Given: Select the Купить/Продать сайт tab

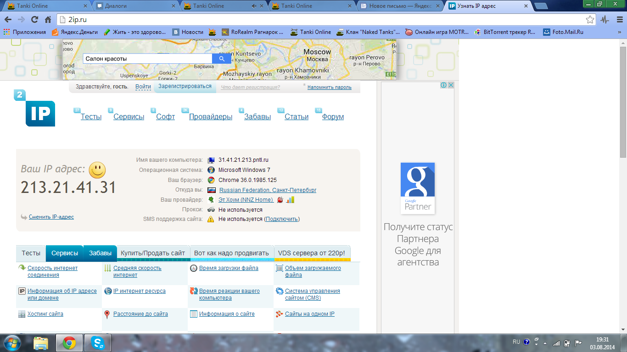Looking at the screenshot, I should point(153,253).
